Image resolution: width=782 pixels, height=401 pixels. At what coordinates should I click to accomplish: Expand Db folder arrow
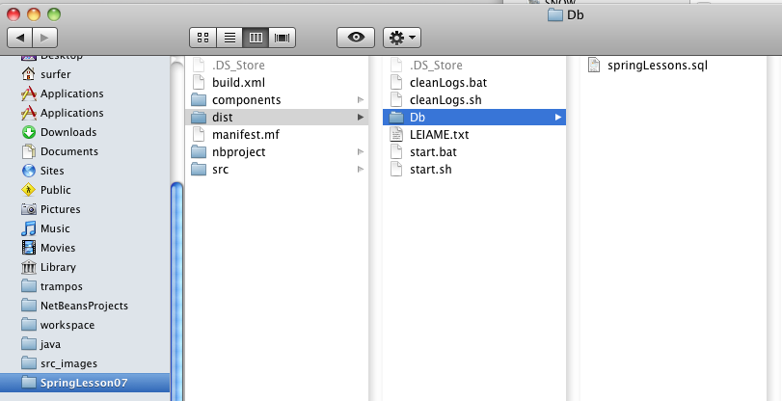pyautogui.click(x=558, y=118)
